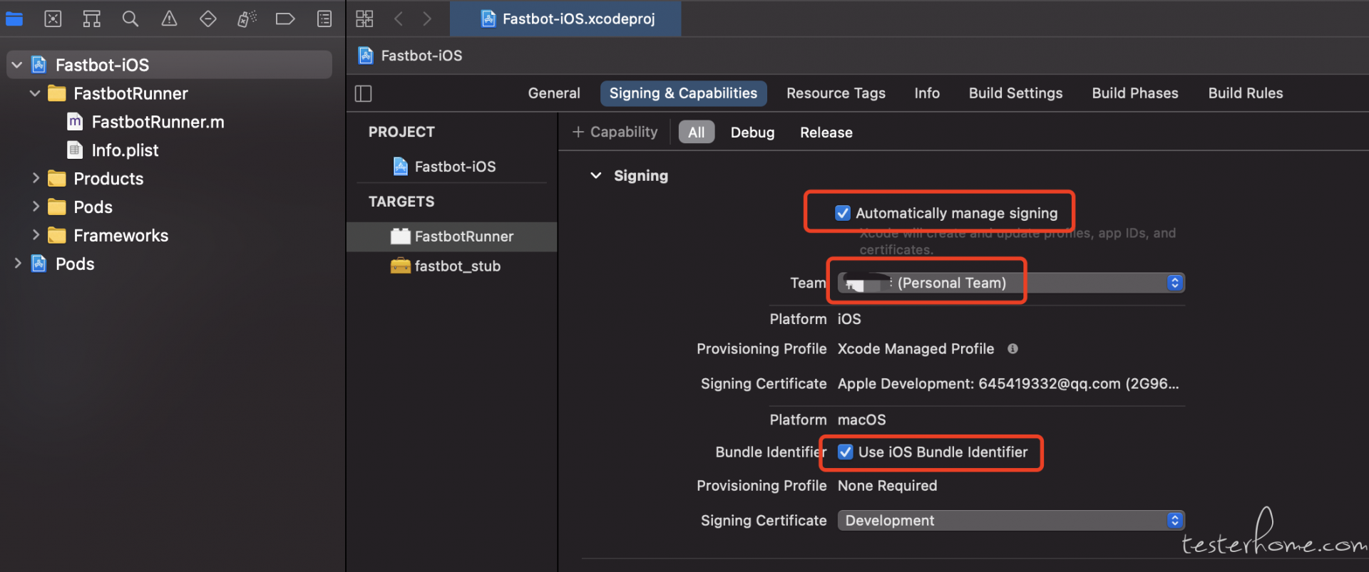Toggle Automatically manage signing checkbox

pos(843,213)
